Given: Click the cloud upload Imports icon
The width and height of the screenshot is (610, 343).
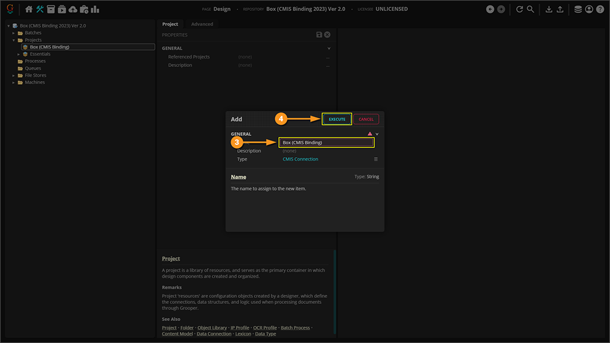Looking at the screenshot, I should (73, 9).
